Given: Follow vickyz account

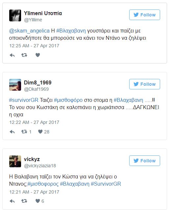Looking at the screenshot, I should click(x=145, y=161).
